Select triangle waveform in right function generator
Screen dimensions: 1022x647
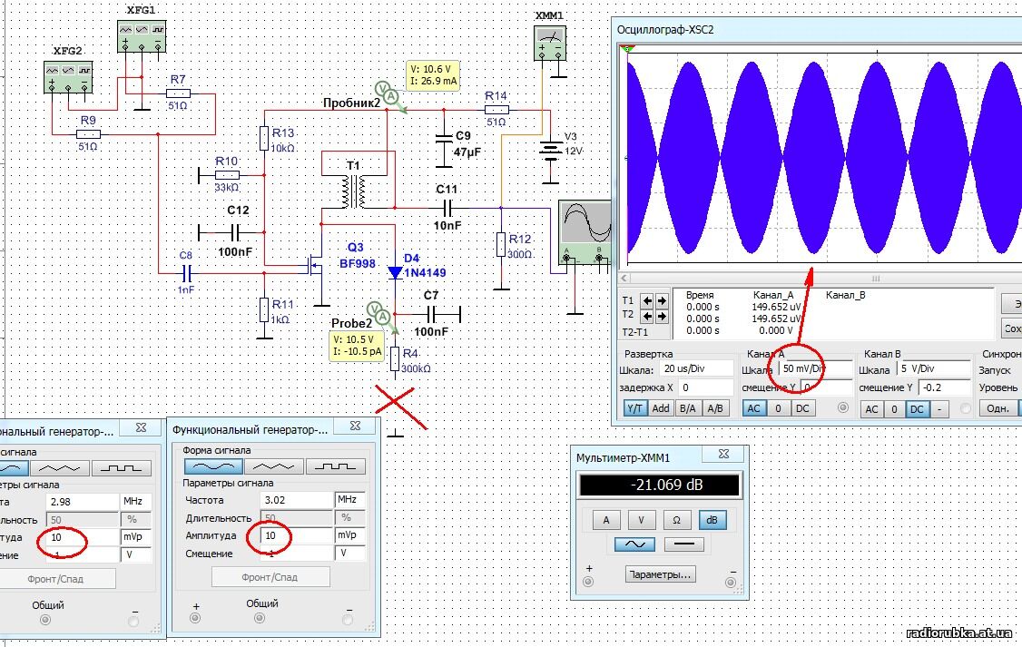[x=274, y=466]
